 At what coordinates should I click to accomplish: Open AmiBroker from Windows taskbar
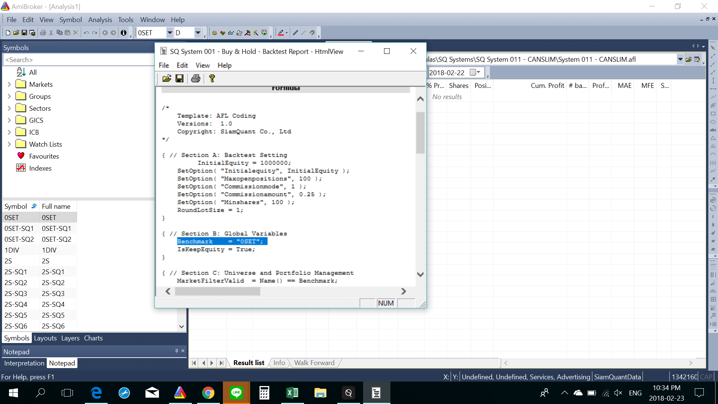(x=180, y=393)
